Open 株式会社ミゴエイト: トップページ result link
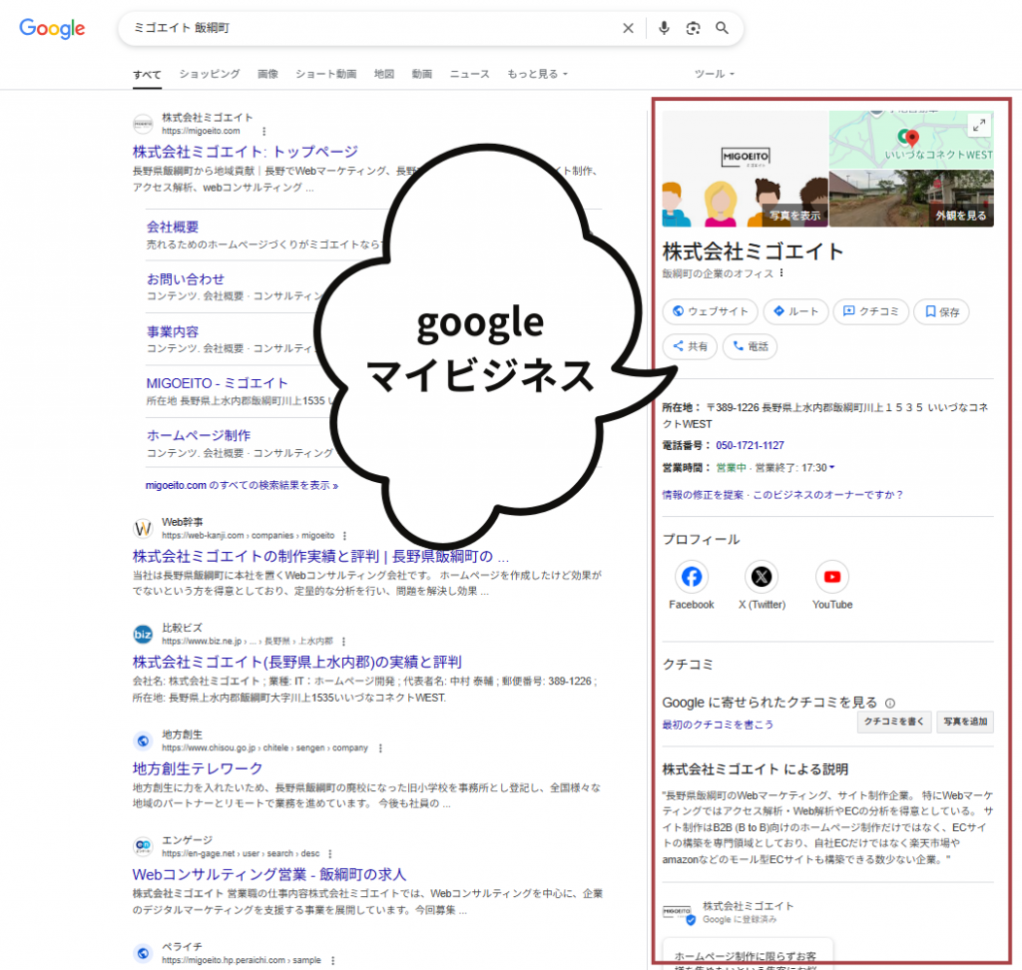 [x=245, y=152]
